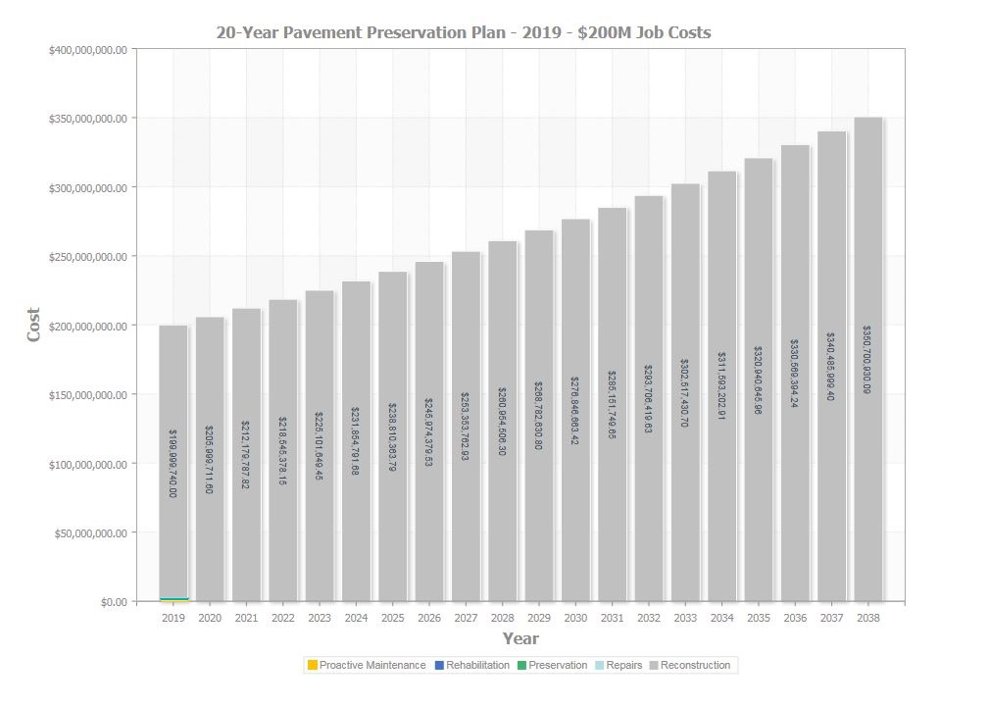Click the chart title 20-Year Pavement Preservation Plan
The image size is (990, 708).
pyautogui.click(x=464, y=32)
